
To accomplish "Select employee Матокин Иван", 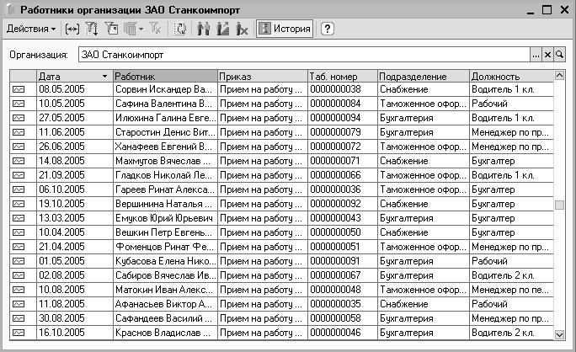I will pos(165,290).
